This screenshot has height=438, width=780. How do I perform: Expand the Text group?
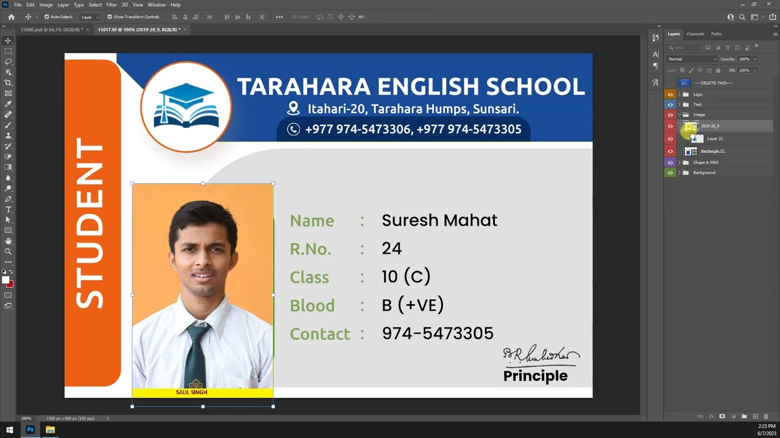coord(679,105)
